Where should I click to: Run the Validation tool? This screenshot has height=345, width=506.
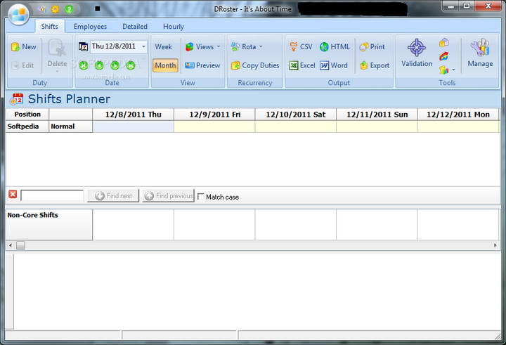click(417, 53)
